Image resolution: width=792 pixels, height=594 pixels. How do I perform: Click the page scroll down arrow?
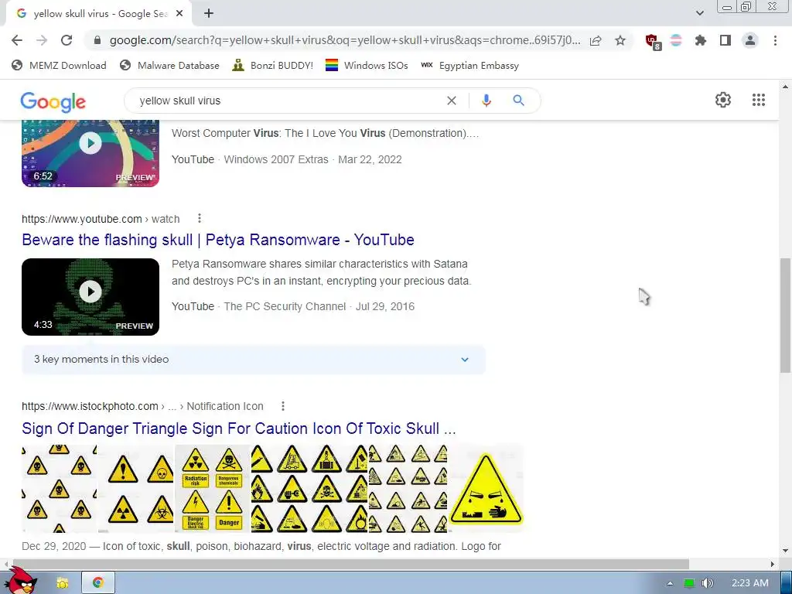(x=785, y=551)
